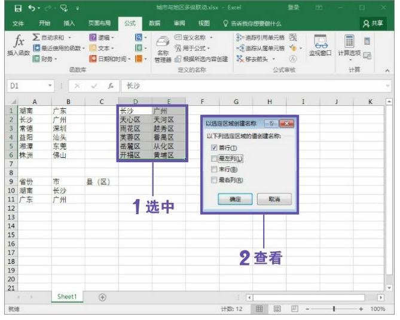The height and width of the screenshot is (320, 400).
Task: Click the Watch Window (监视窗口) icon
Action: (320, 47)
